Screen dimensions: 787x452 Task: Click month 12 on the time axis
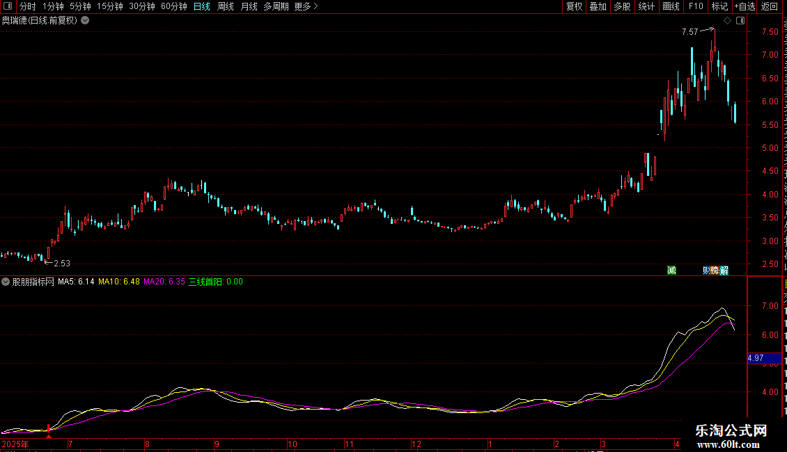click(416, 444)
